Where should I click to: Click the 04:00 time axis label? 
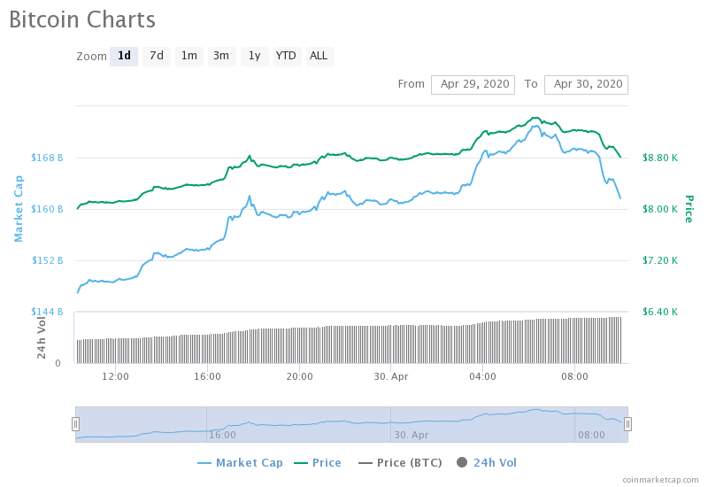(482, 376)
